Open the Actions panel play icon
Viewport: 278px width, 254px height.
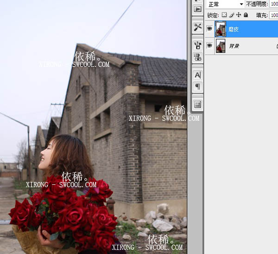198,9
